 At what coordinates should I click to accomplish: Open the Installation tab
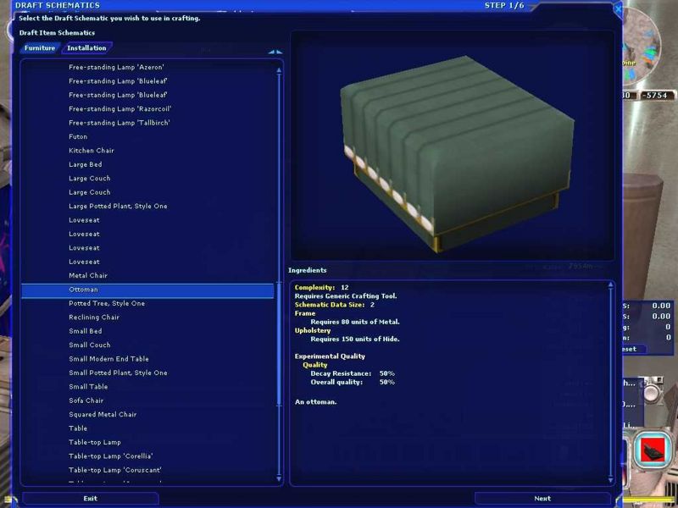tap(86, 48)
